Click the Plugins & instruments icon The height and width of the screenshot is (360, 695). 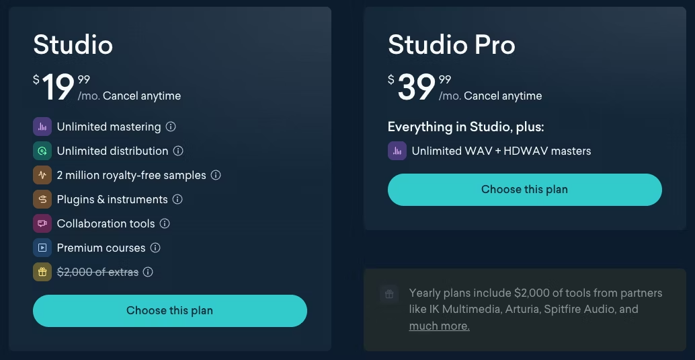pos(42,199)
